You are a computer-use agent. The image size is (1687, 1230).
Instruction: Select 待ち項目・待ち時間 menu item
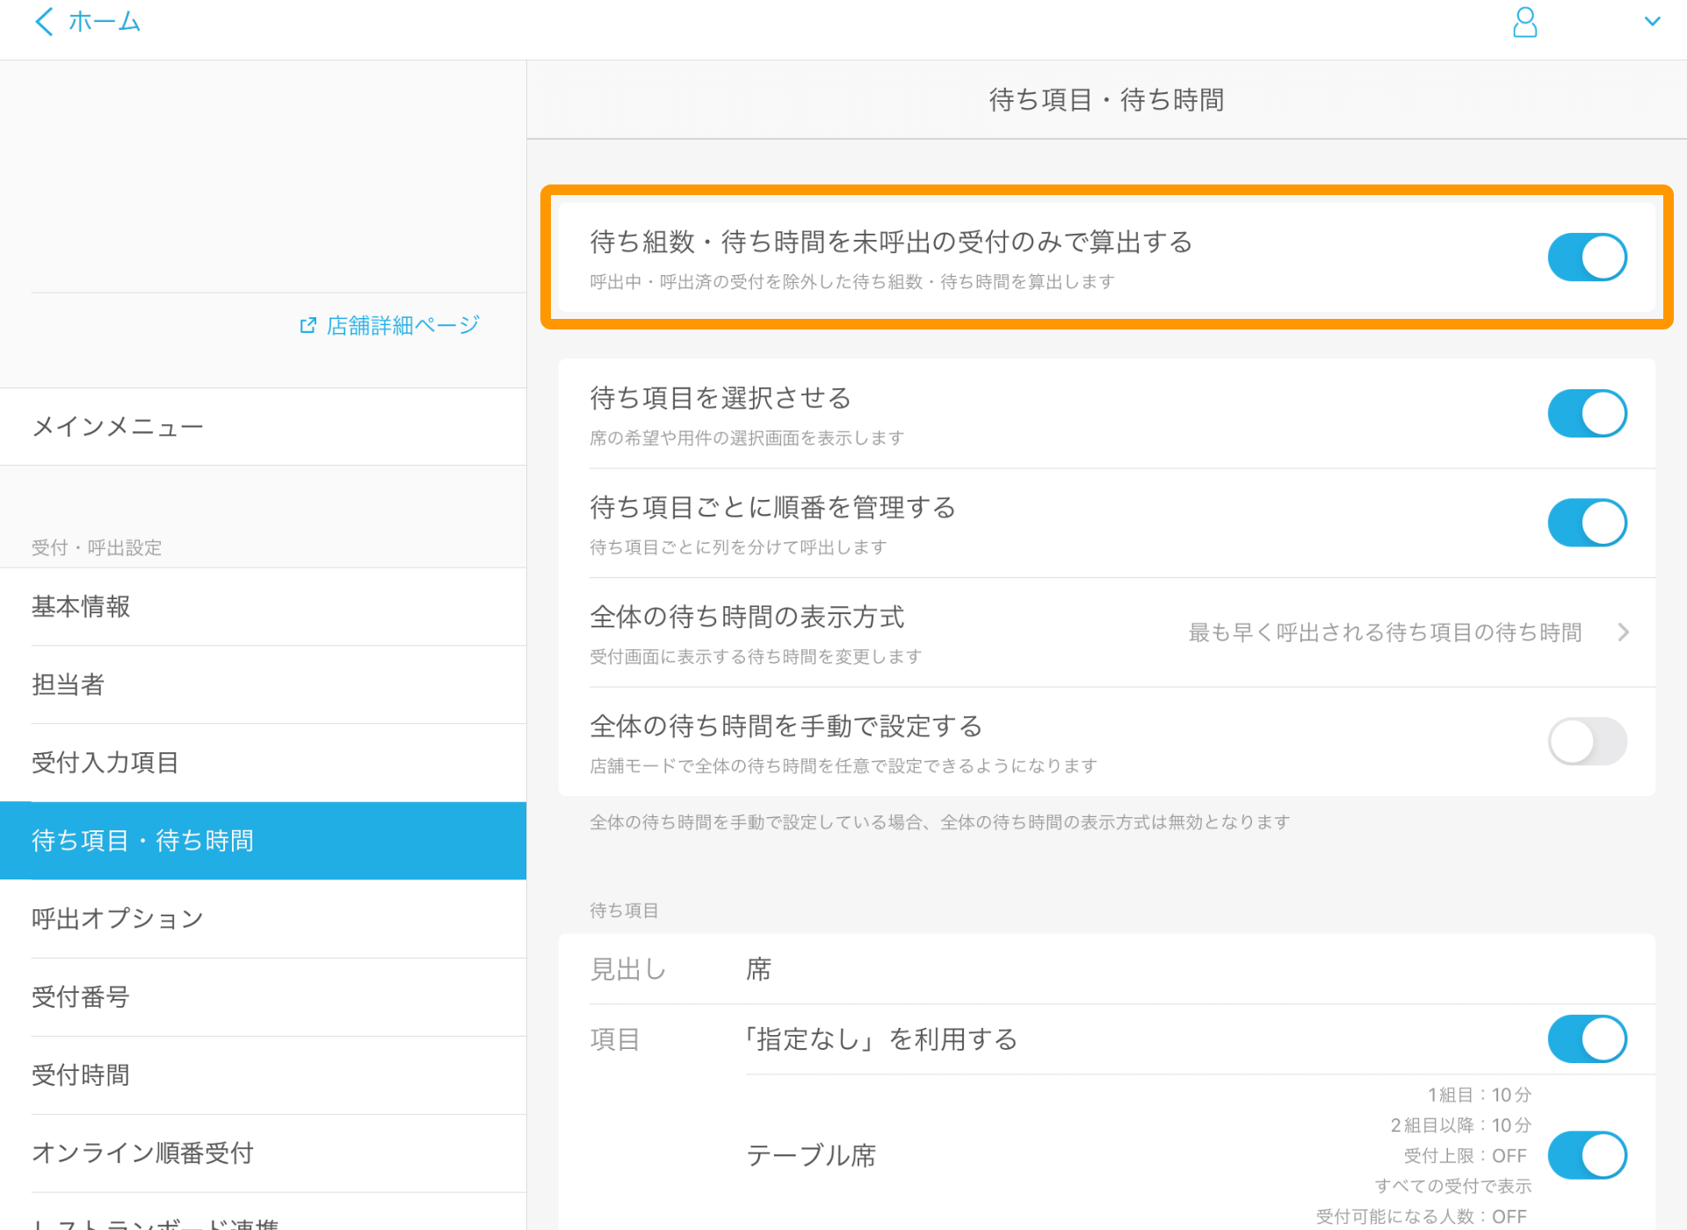262,840
